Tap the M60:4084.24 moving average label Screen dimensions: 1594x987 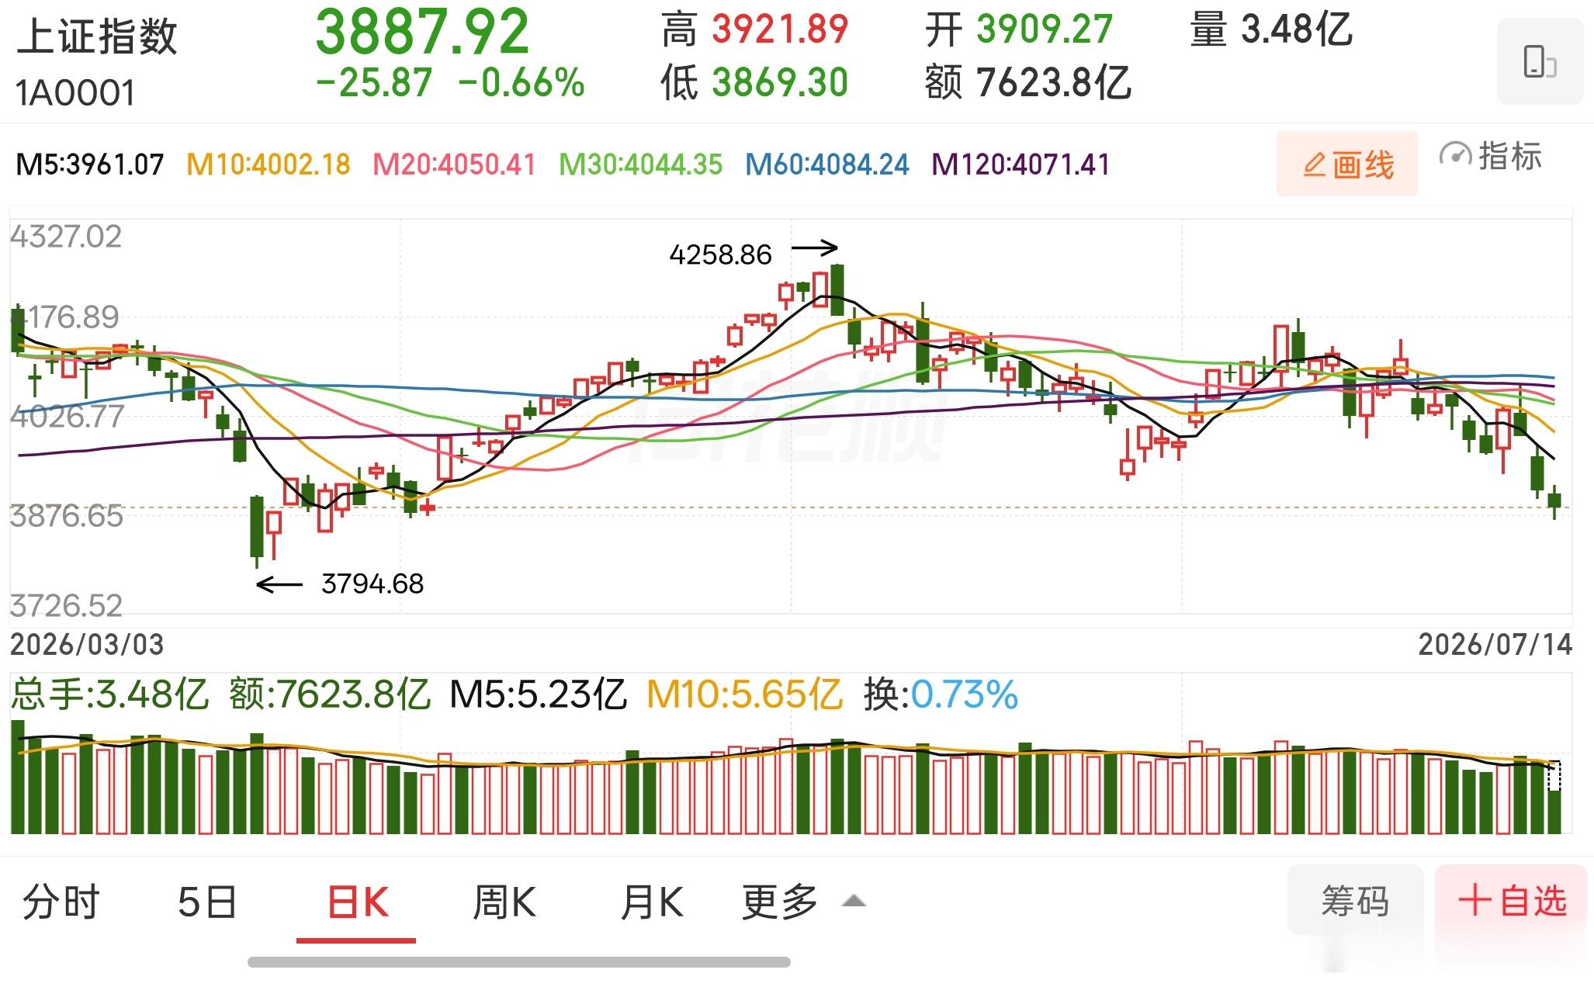827,164
